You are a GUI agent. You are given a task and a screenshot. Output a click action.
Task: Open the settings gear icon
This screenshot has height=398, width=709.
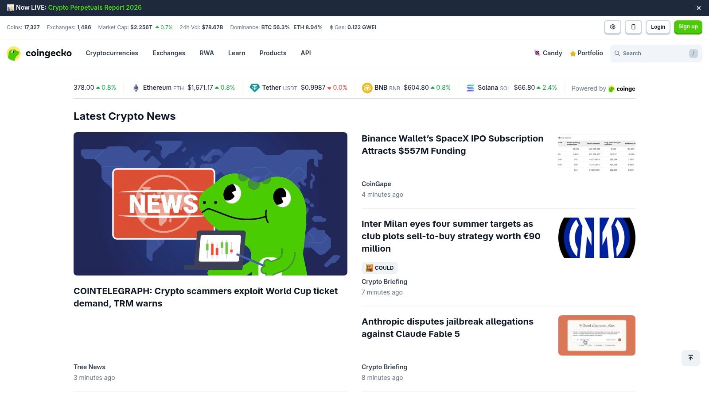(612, 27)
